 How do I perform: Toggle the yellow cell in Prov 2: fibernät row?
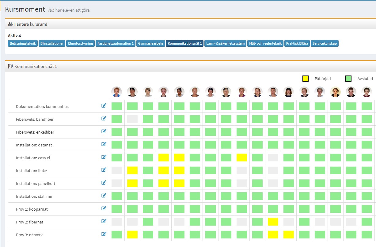[273, 222]
